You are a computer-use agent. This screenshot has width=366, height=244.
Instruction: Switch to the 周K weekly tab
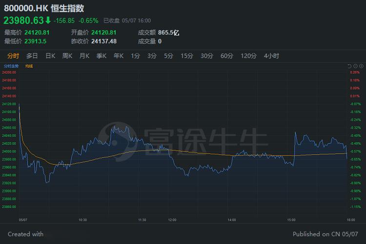tap(67, 56)
